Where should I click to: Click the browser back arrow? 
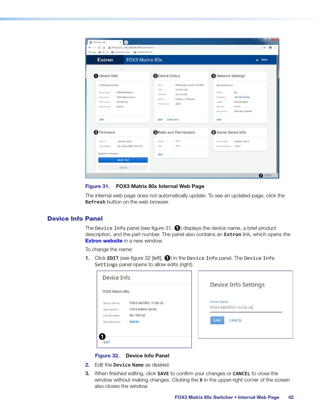coord(89,48)
